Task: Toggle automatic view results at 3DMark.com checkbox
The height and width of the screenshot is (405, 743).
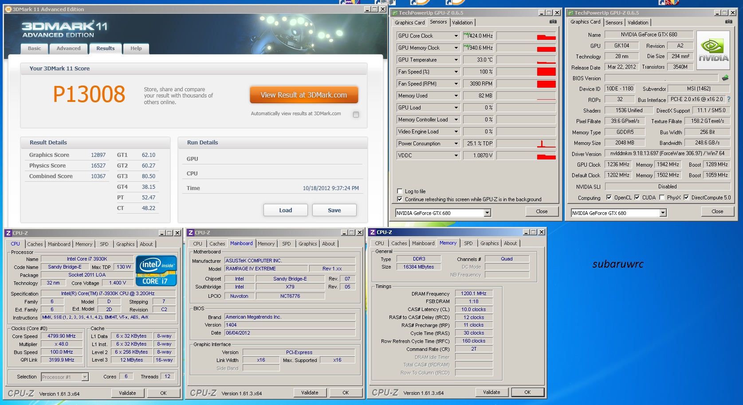Action: tap(356, 114)
